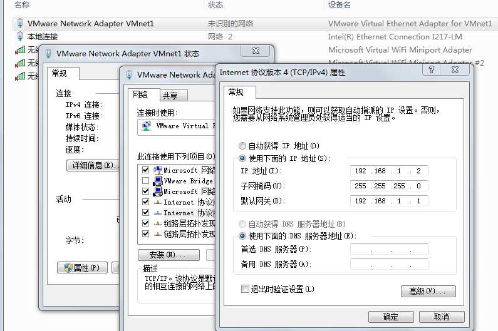Select first 链路层拓扑发现 item icon
The height and width of the screenshot is (331, 498).
click(158, 223)
